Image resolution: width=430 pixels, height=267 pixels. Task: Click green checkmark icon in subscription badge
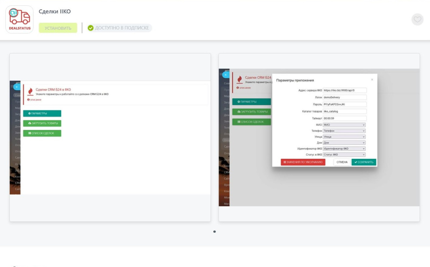point(90,28)
